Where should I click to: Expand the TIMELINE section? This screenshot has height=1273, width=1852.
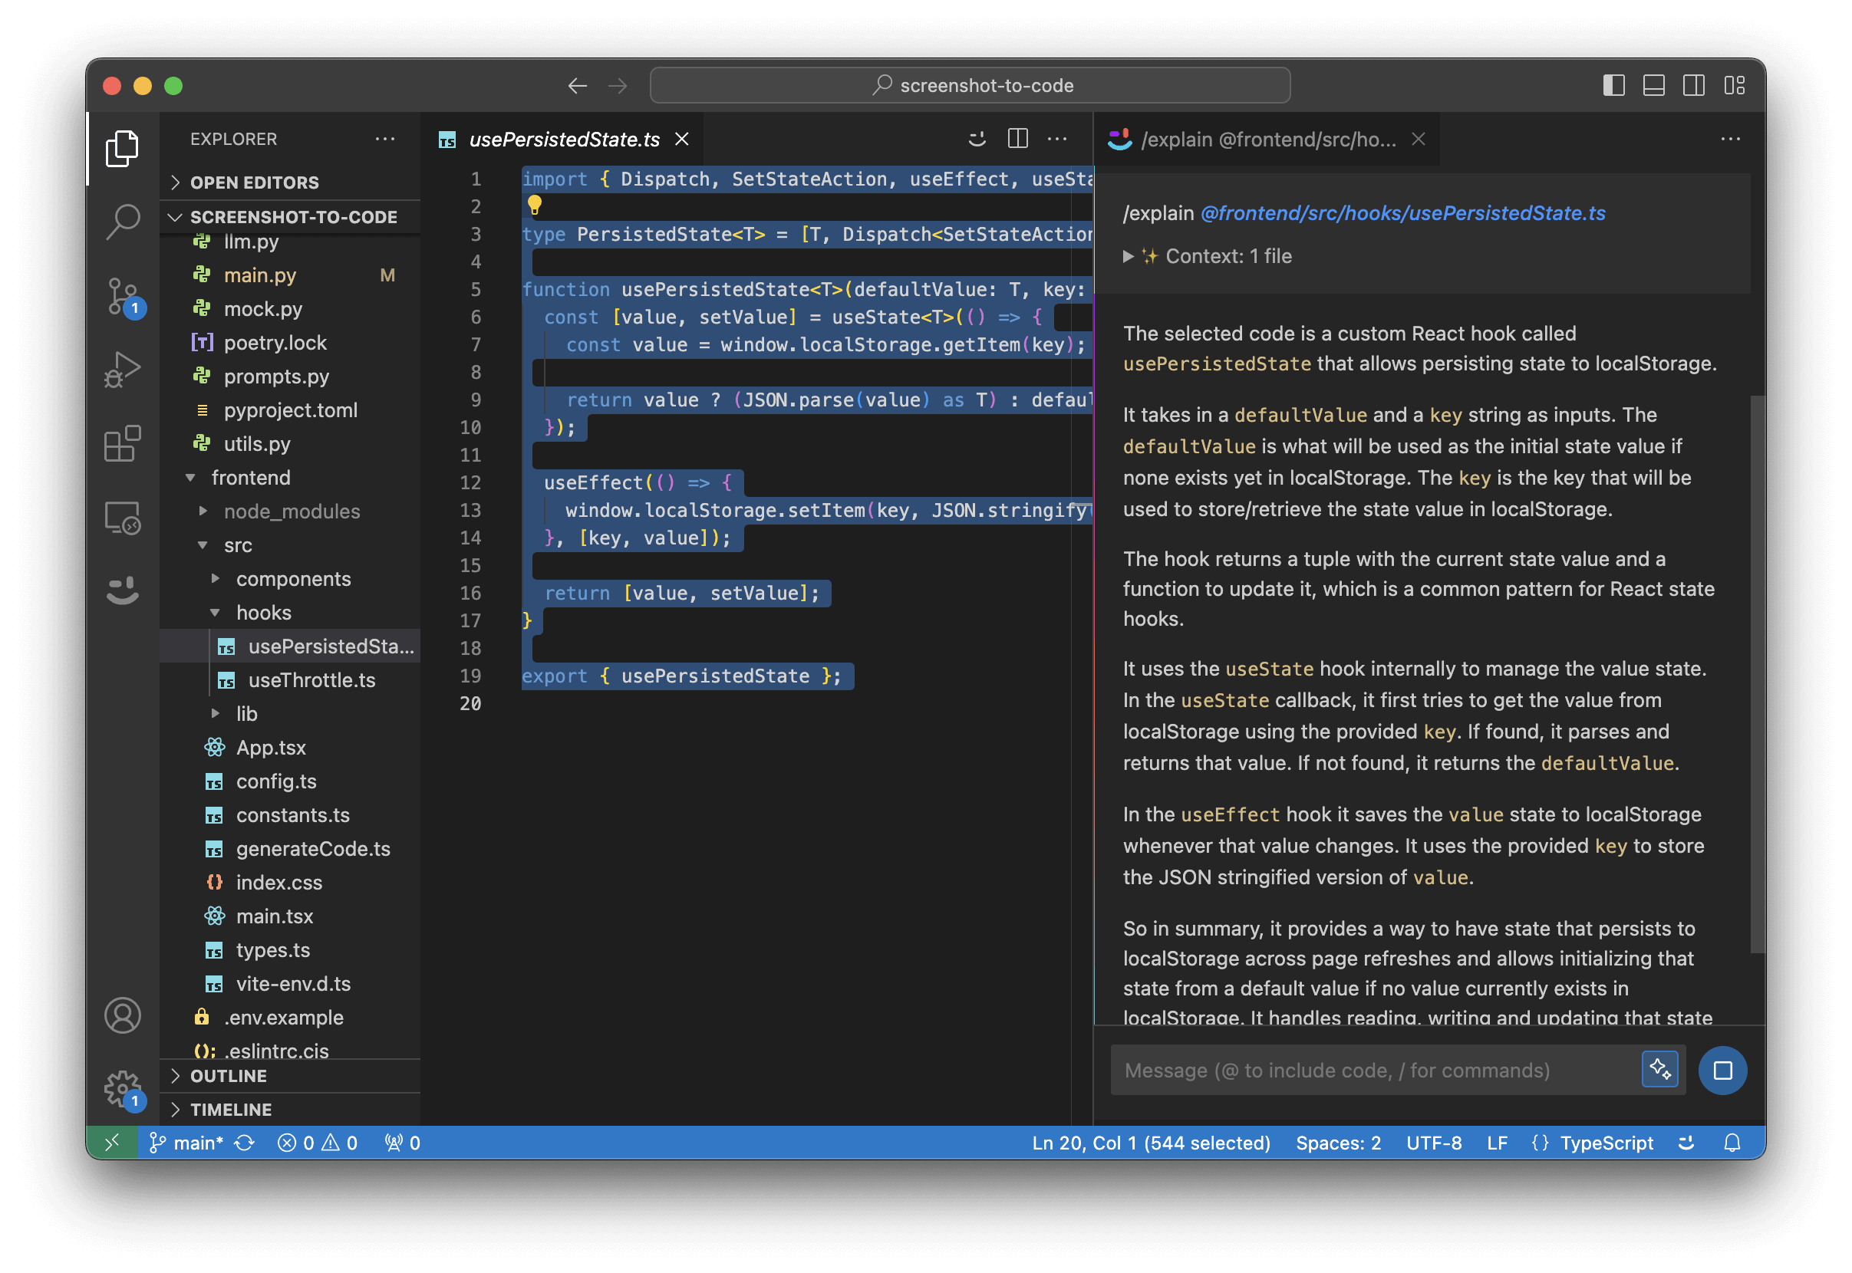pyautogui.click(x=291, y=1110)
